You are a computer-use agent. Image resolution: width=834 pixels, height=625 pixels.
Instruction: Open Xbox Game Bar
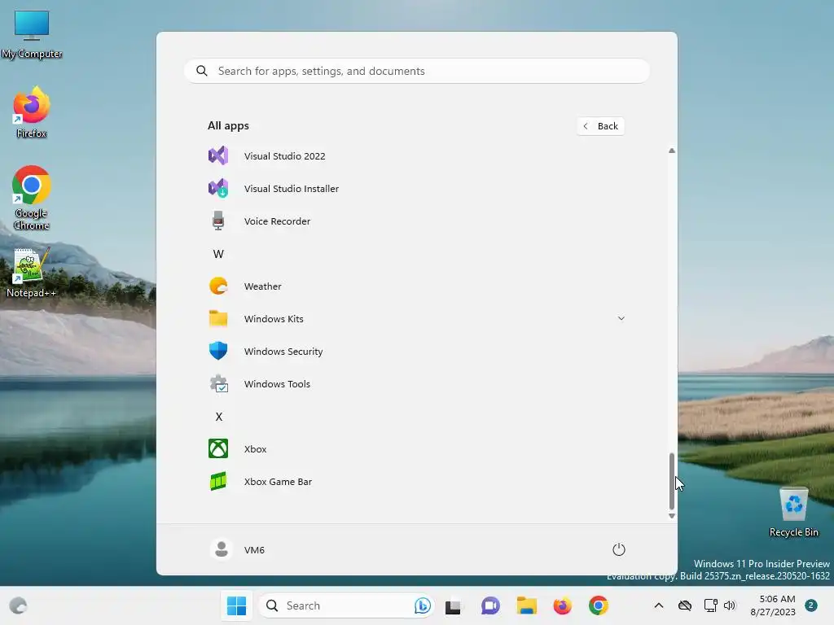(416, 481)
